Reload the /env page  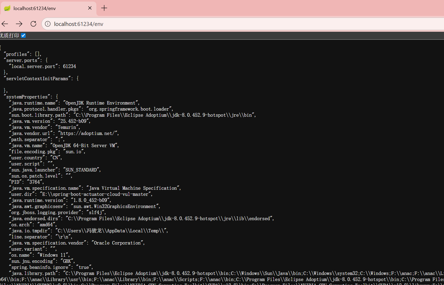(33, 24)
